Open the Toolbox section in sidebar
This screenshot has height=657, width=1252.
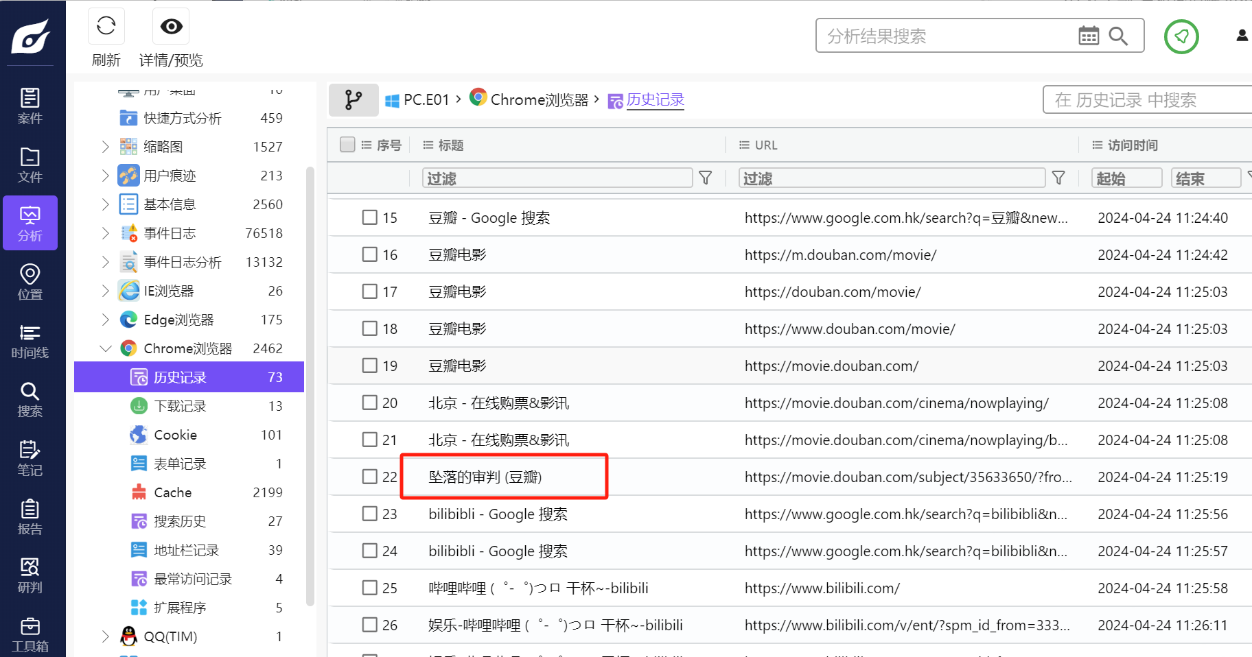(x=30, y=634)
